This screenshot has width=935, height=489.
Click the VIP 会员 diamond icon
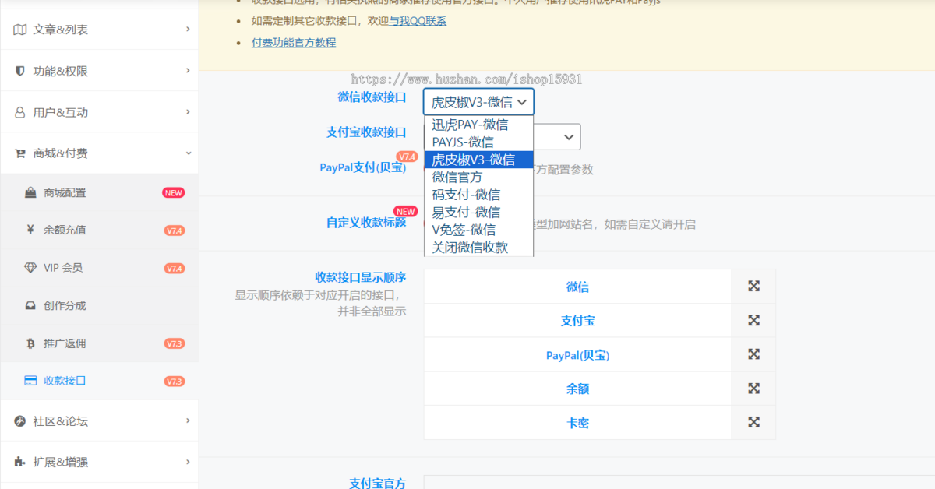30,268
